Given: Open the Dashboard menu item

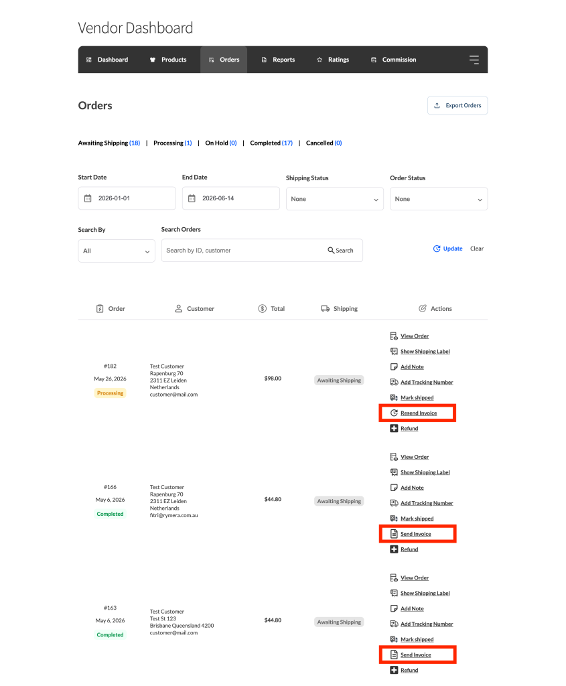Looking at the screenshot, I should 107,60.
